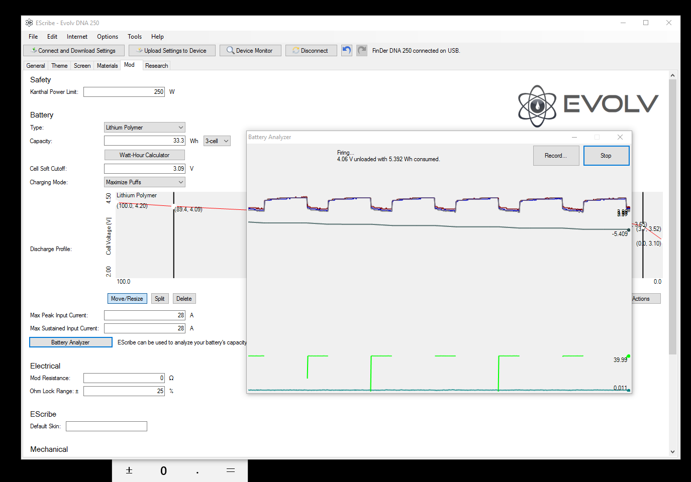
Task: Click the Cell Soft Cutoff input field
Action: [x=144, y=169]
